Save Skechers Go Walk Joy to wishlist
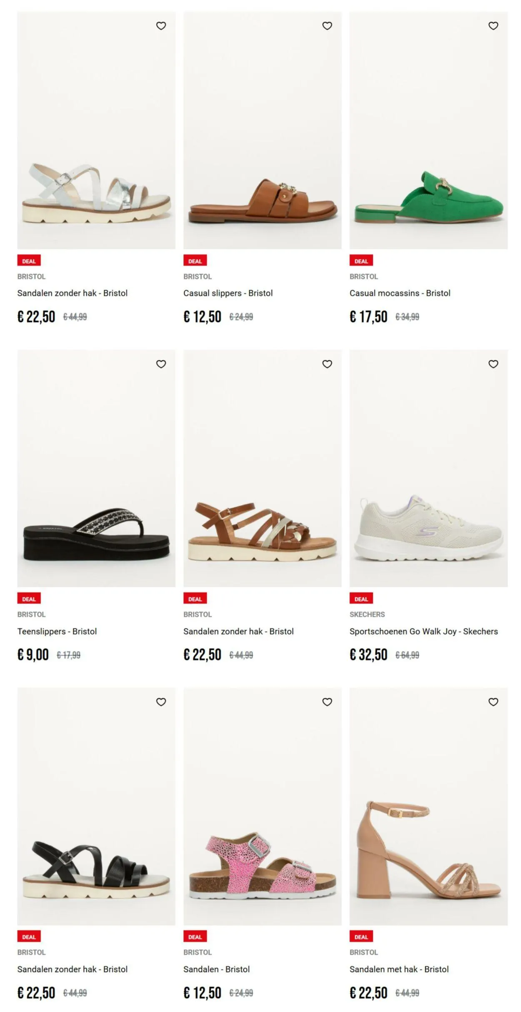The width and height of the screenshot is (521, 1012). point(493,364)
